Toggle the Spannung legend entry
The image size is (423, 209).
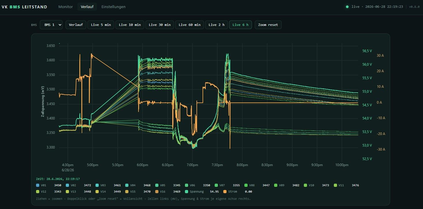pyautogui.click(x=186, y=191)
